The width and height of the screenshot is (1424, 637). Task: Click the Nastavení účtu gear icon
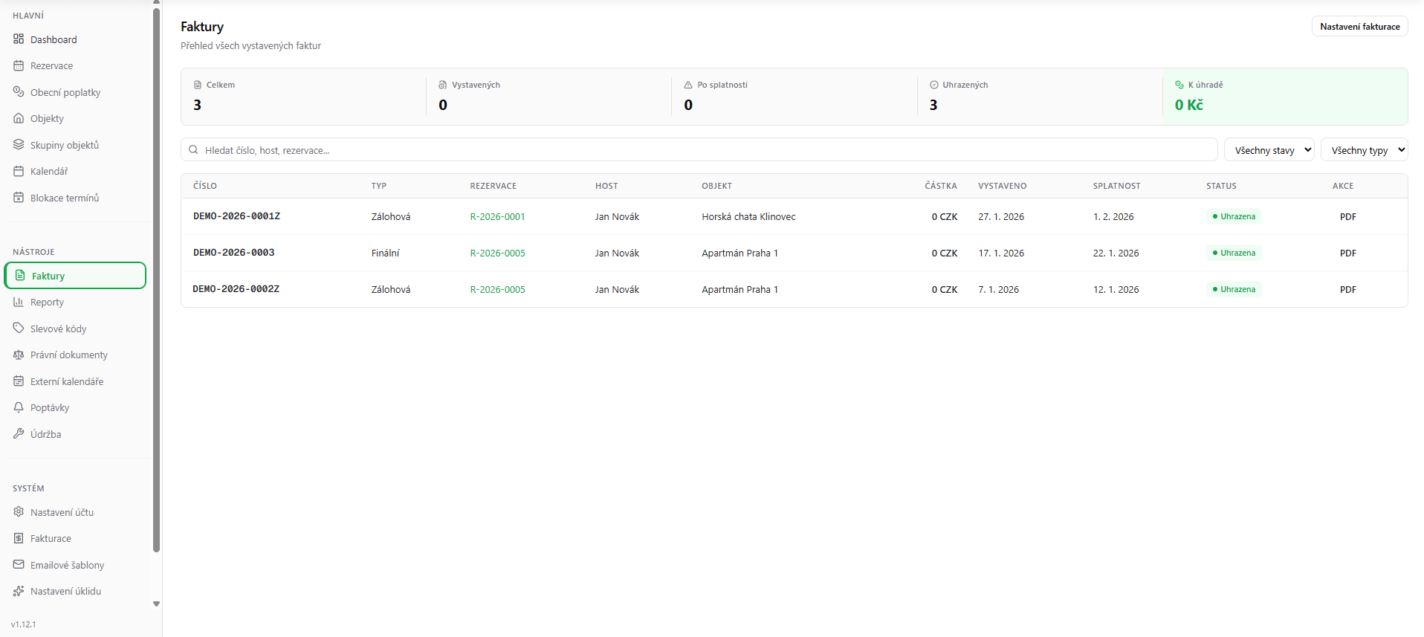click(19, 512)
